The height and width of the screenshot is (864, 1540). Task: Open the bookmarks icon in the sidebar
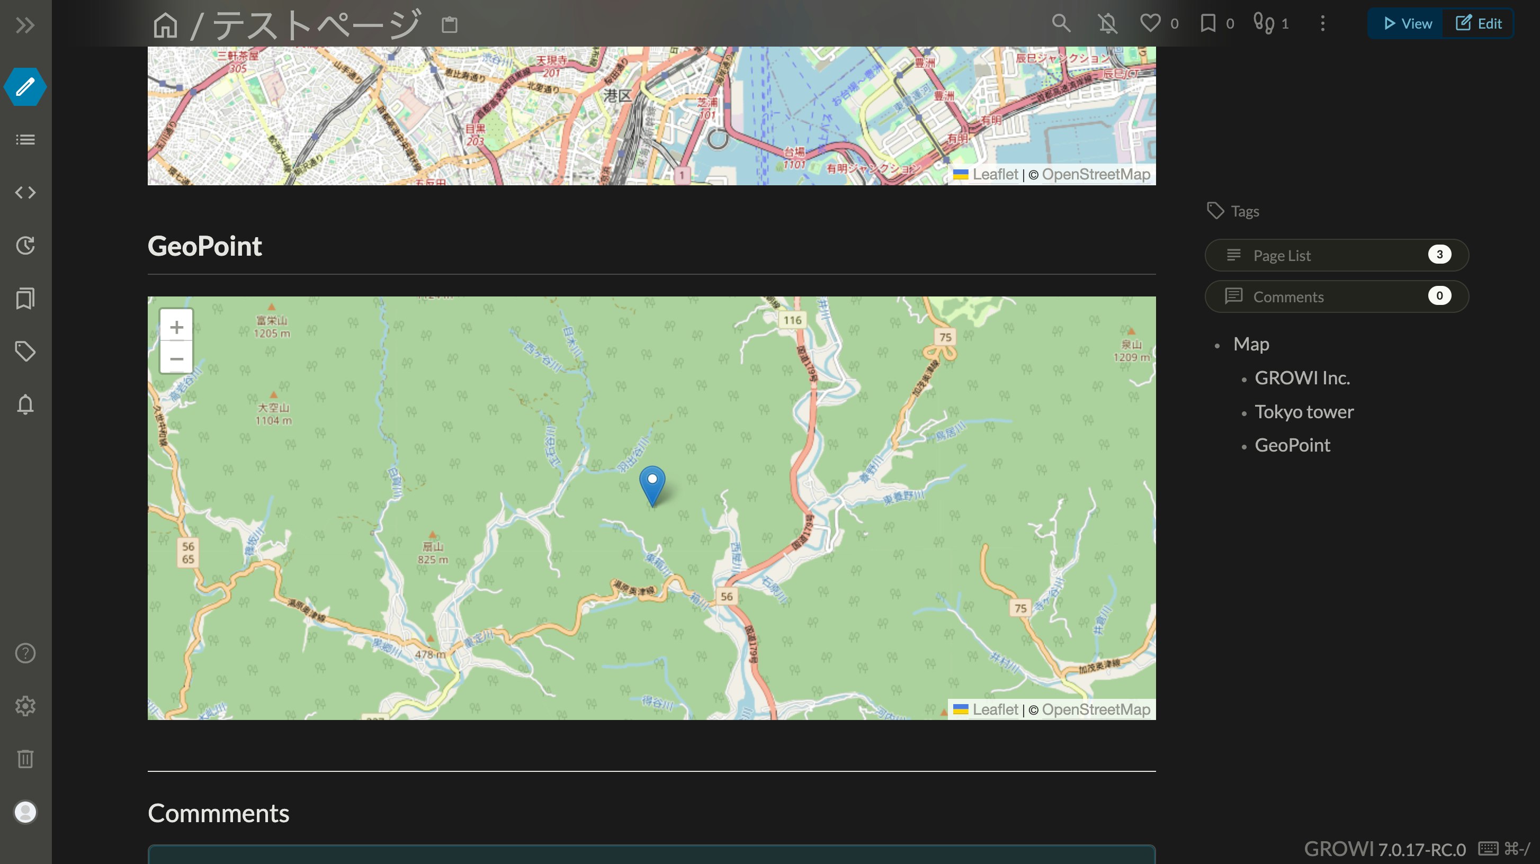click(25, 299)
